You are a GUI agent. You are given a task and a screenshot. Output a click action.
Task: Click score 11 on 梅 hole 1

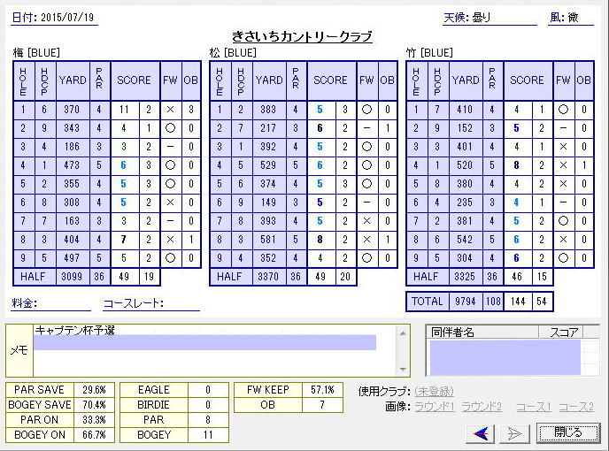124,110
